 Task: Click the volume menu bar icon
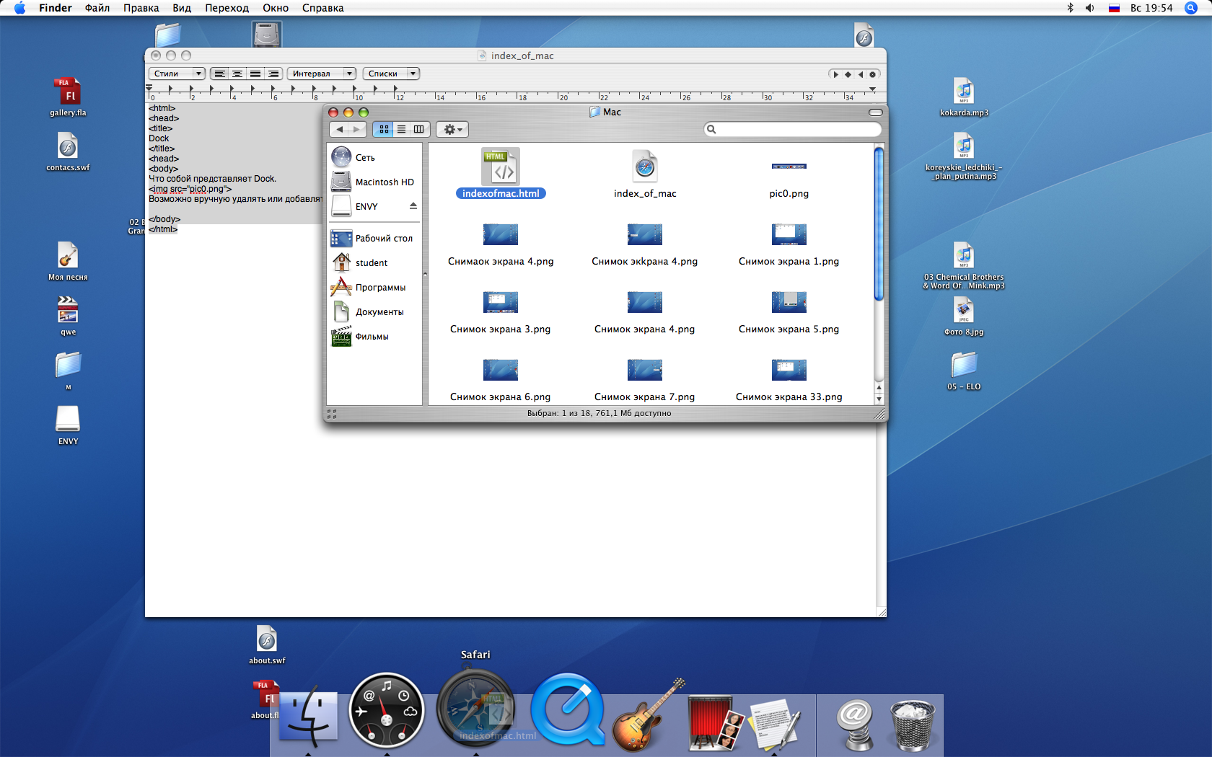(1090, 8)
